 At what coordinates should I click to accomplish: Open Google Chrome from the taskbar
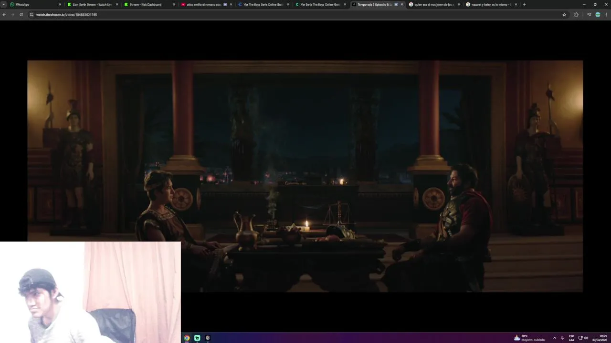(187, 338)
